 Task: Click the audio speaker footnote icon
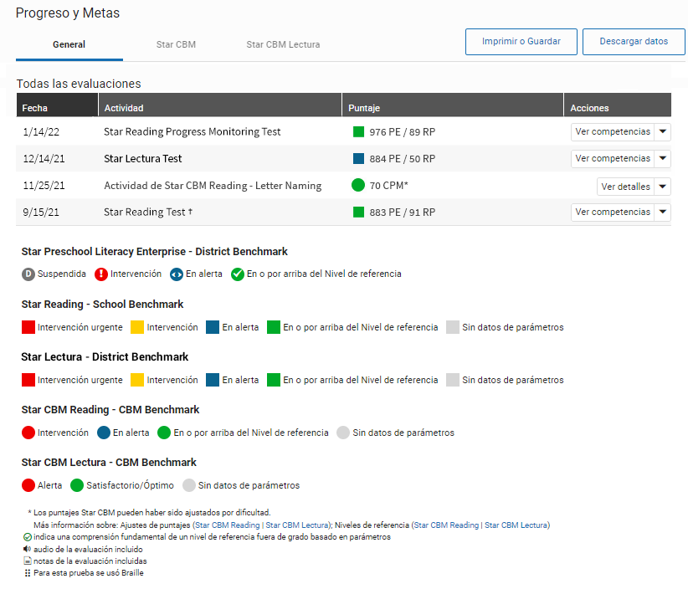click(x=28, y=549)
